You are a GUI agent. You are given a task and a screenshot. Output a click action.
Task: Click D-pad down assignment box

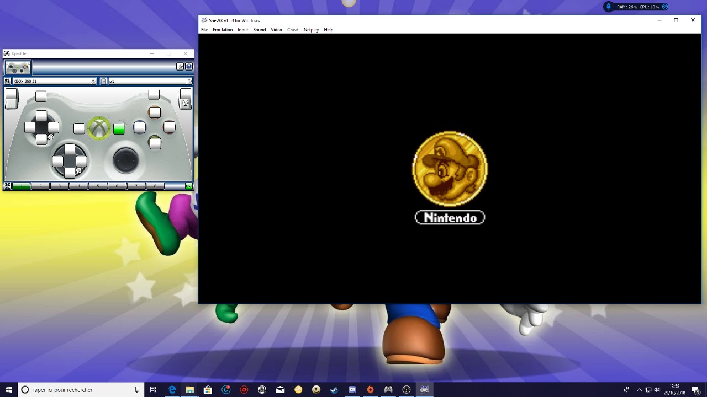pyautogui.click(x=70, y=173)
